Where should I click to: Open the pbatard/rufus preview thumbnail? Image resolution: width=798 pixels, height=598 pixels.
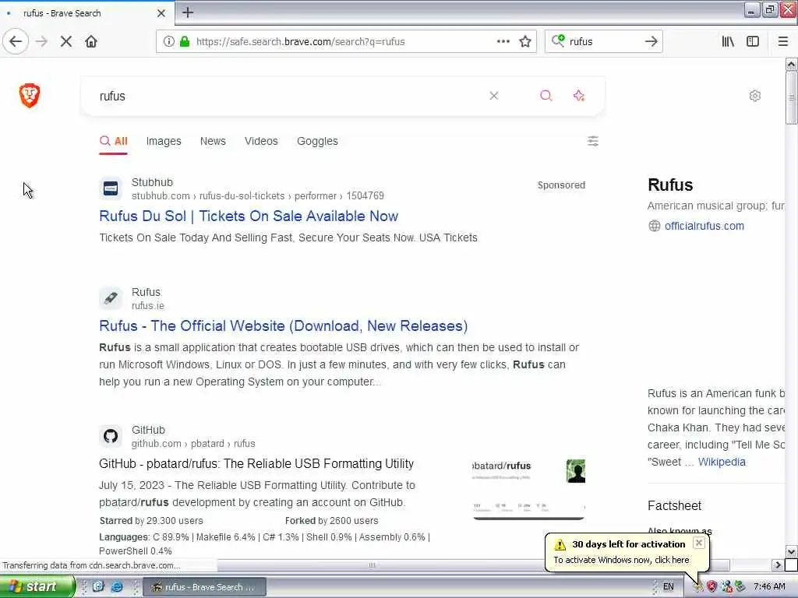529,489
